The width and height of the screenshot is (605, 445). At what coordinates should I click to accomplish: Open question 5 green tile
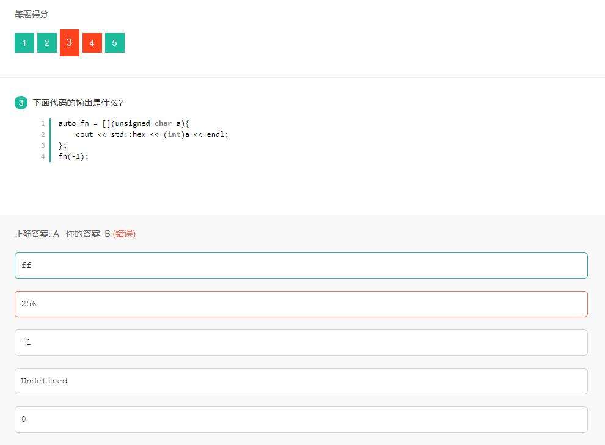(x=115, y=43)
